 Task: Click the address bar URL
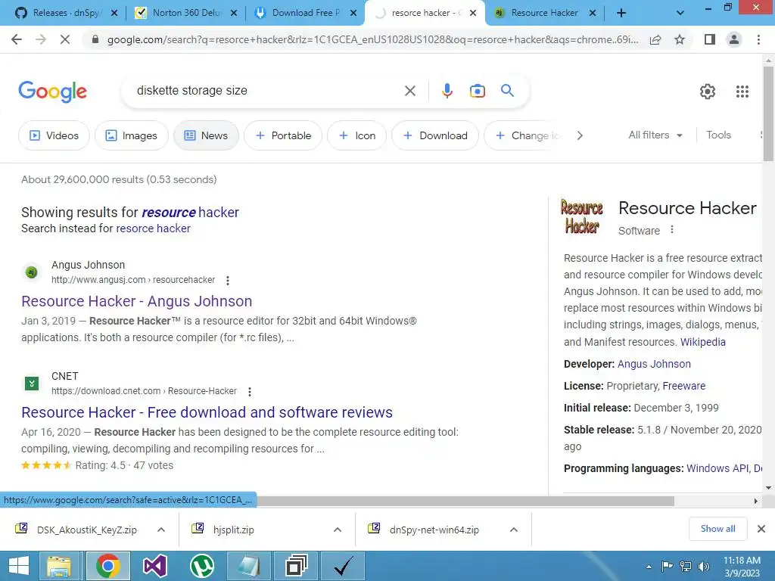tap(372, 39)
